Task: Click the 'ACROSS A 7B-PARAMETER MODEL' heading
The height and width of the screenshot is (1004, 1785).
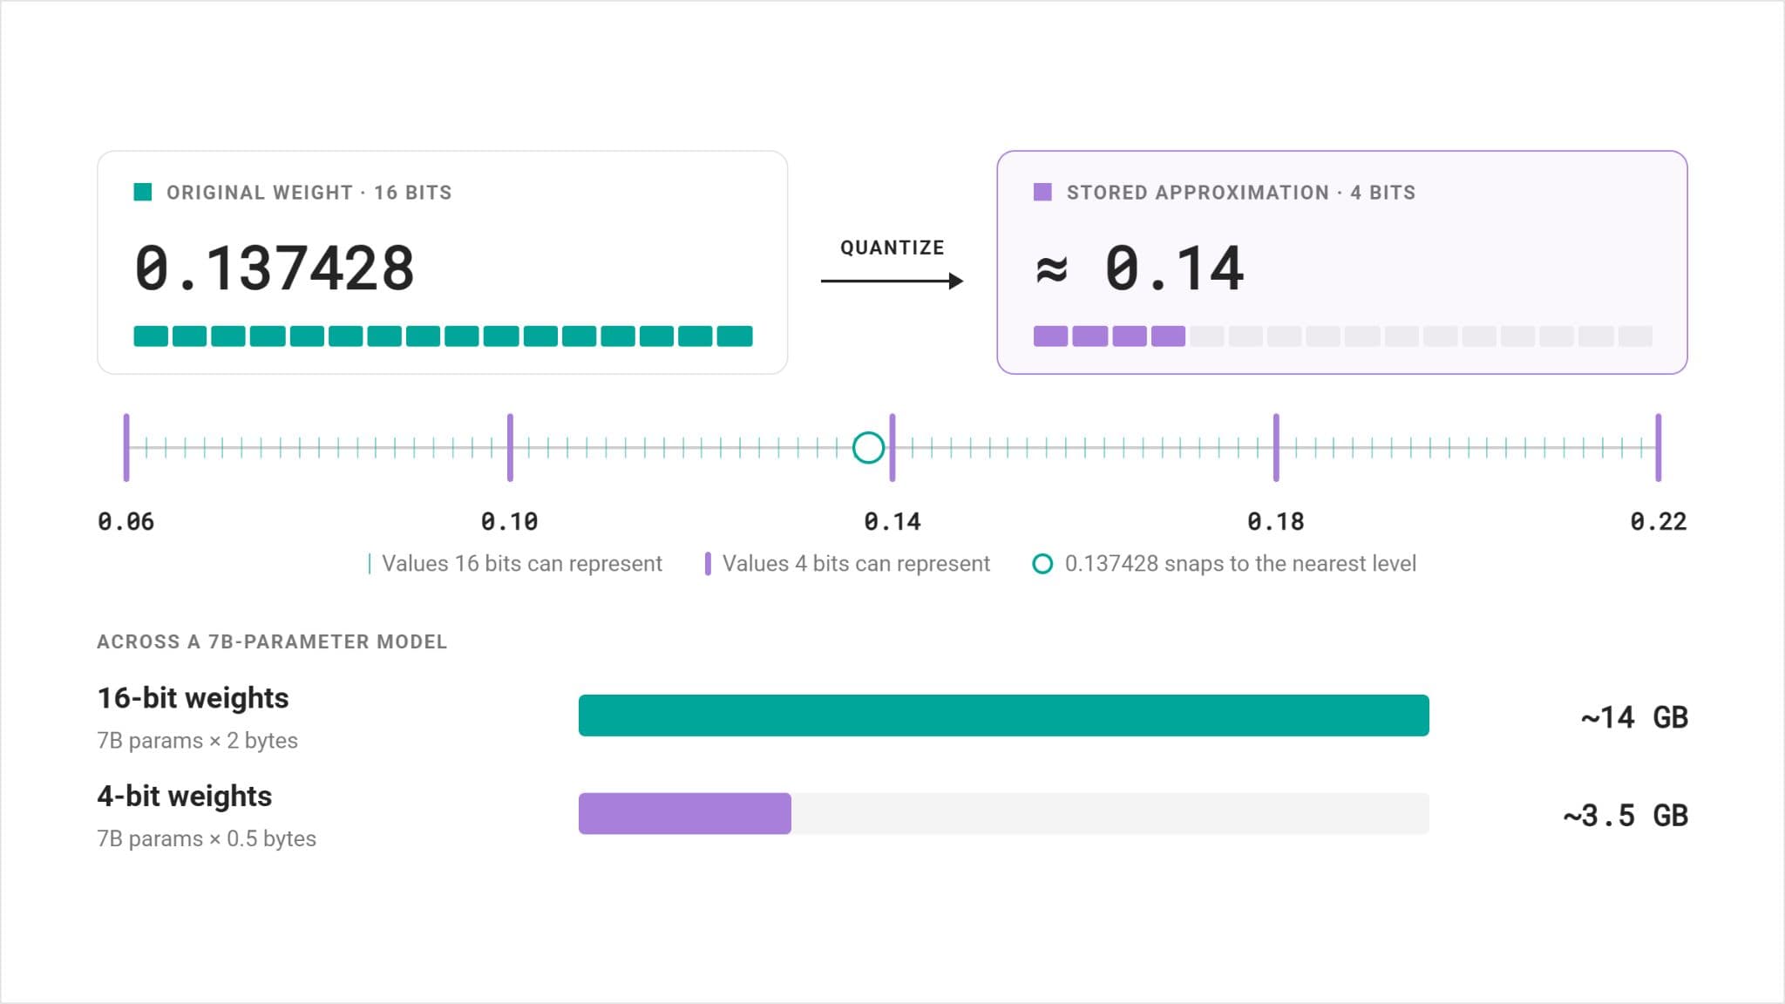Action: 272,642
